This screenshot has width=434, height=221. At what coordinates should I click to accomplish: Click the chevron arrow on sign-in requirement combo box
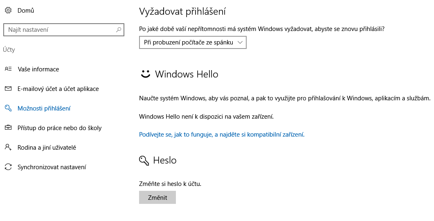(x=240, y=42)
